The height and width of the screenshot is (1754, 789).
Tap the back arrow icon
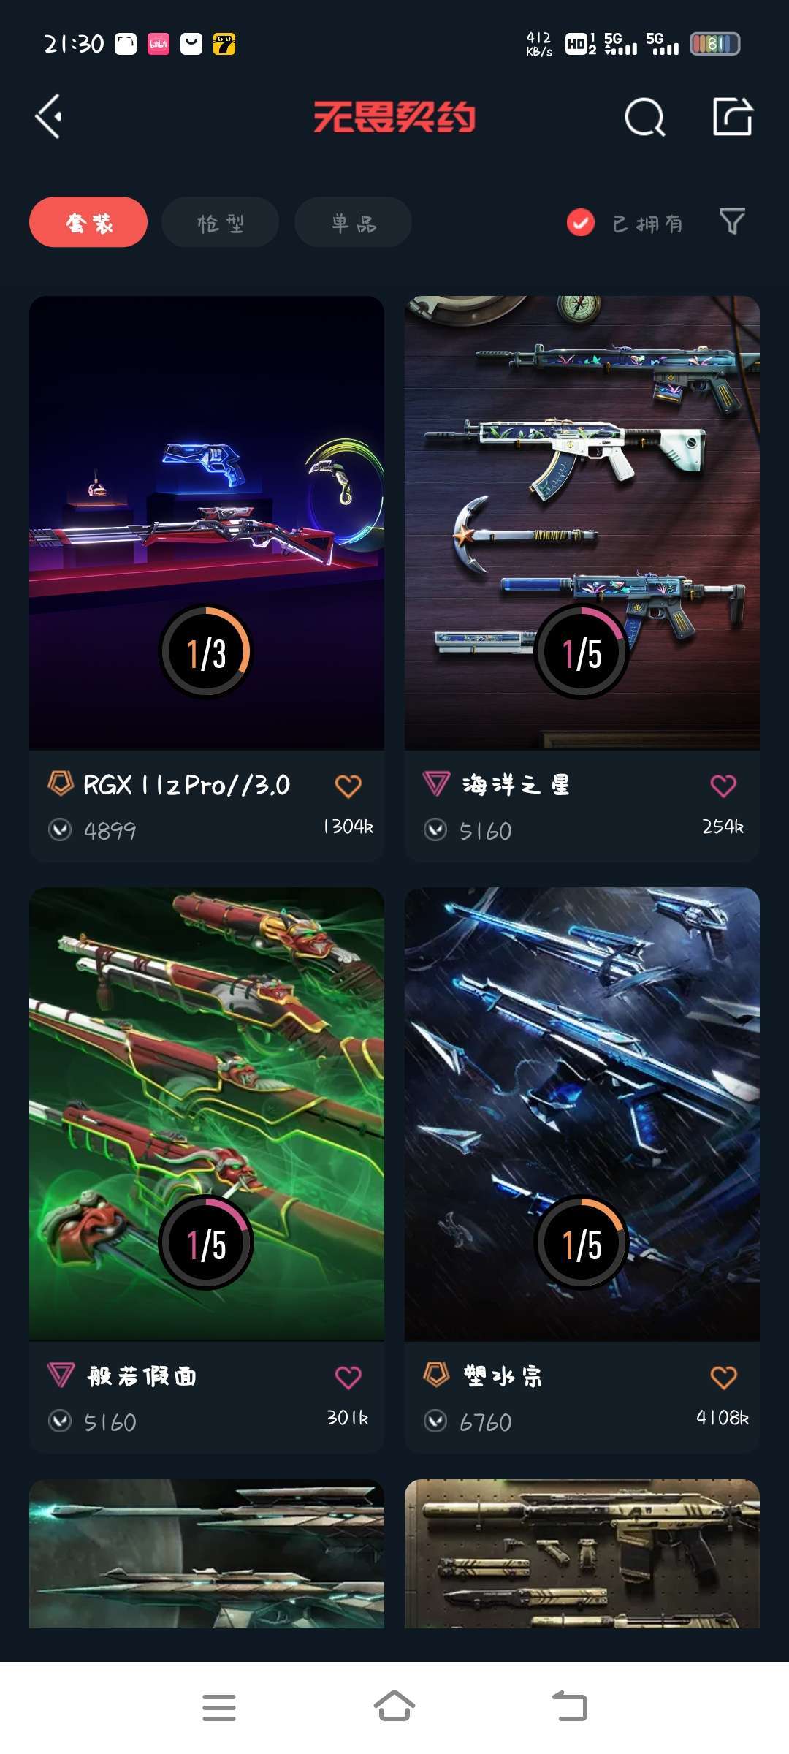[x=48, y=117]
